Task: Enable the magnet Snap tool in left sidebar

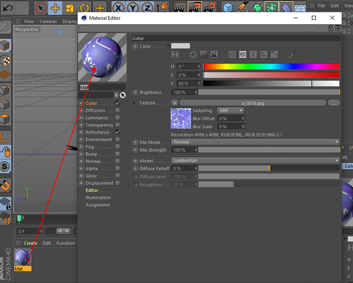Action: click(5, 186)
